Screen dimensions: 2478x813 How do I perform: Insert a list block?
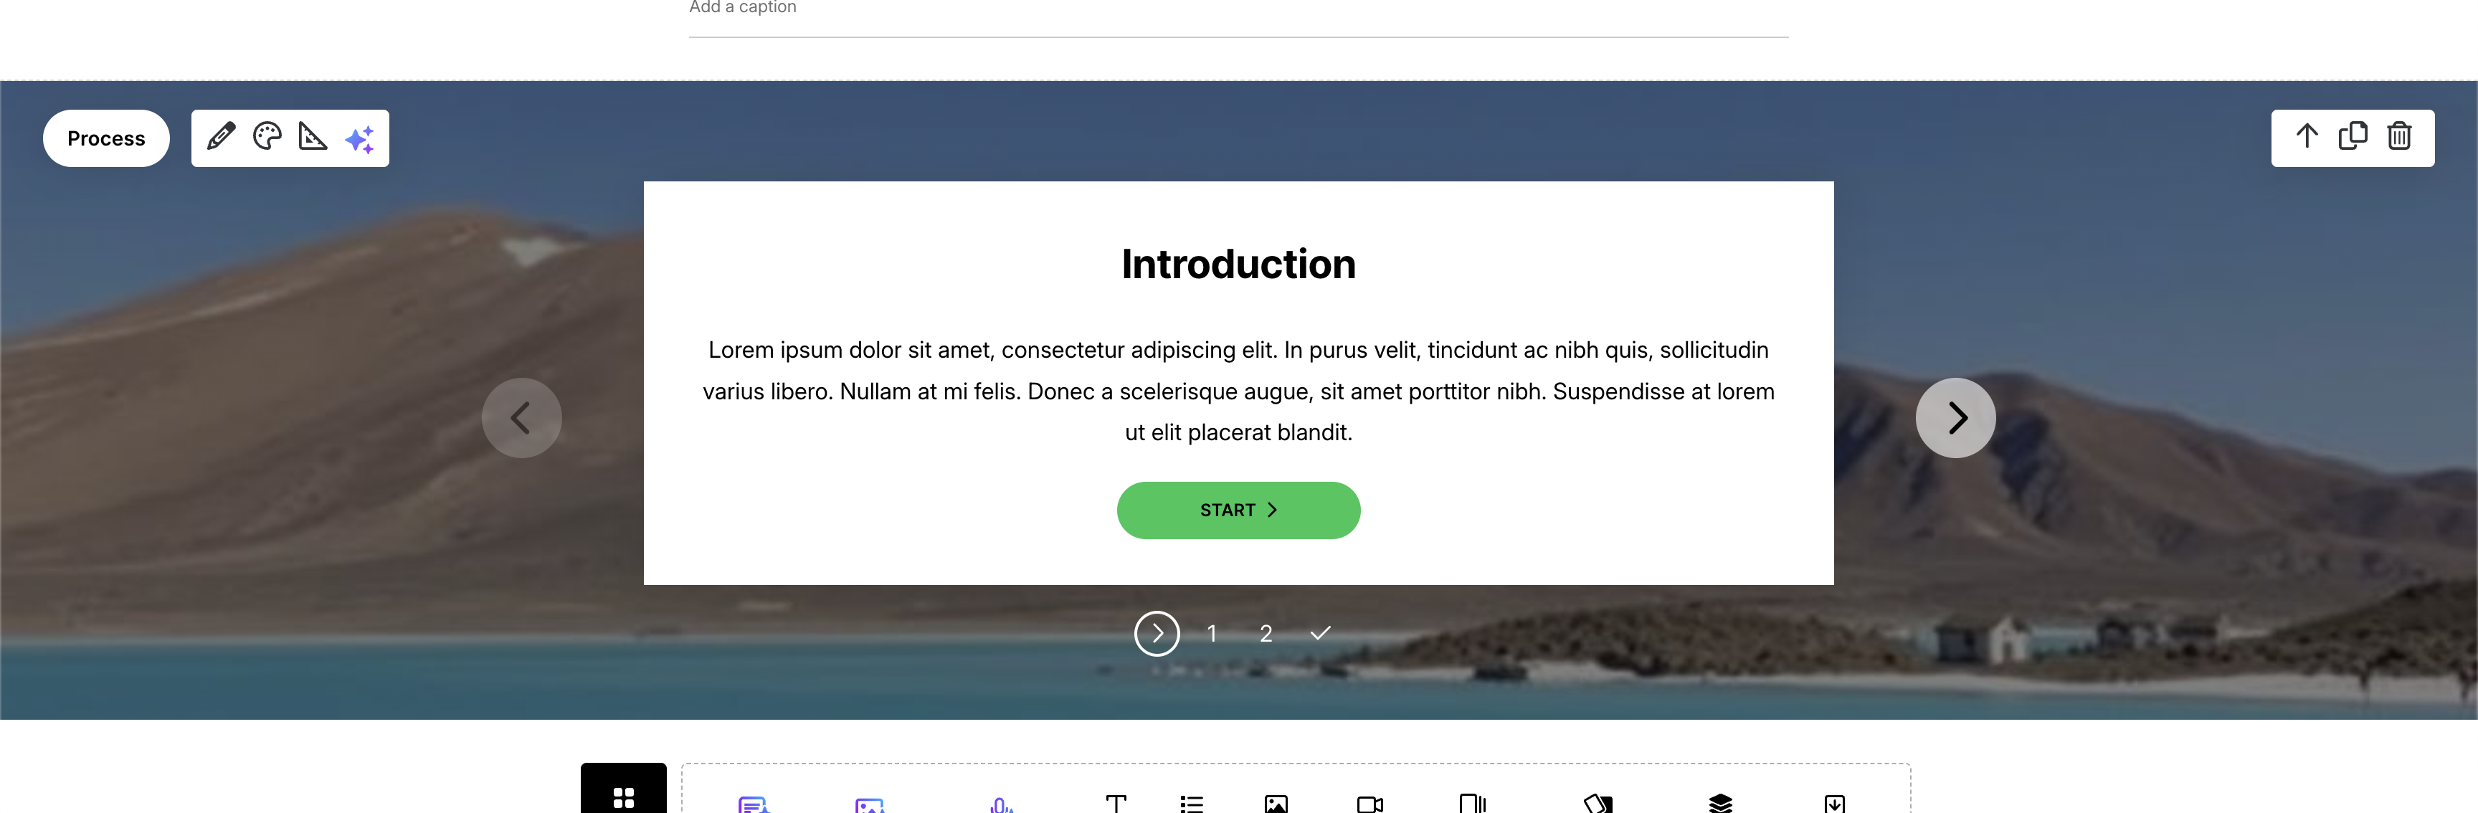pos(1192,804)
